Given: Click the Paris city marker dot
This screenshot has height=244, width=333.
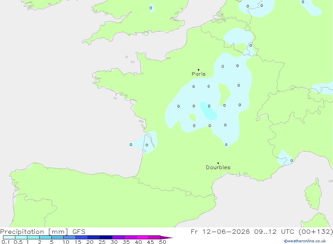Looking at the screenshot, I should (198, 70).
